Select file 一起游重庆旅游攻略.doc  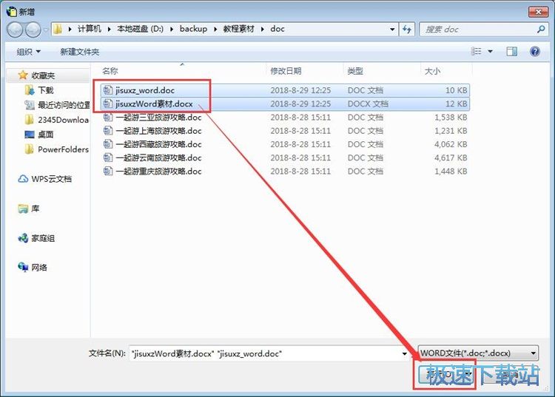[x=286, y=171]
